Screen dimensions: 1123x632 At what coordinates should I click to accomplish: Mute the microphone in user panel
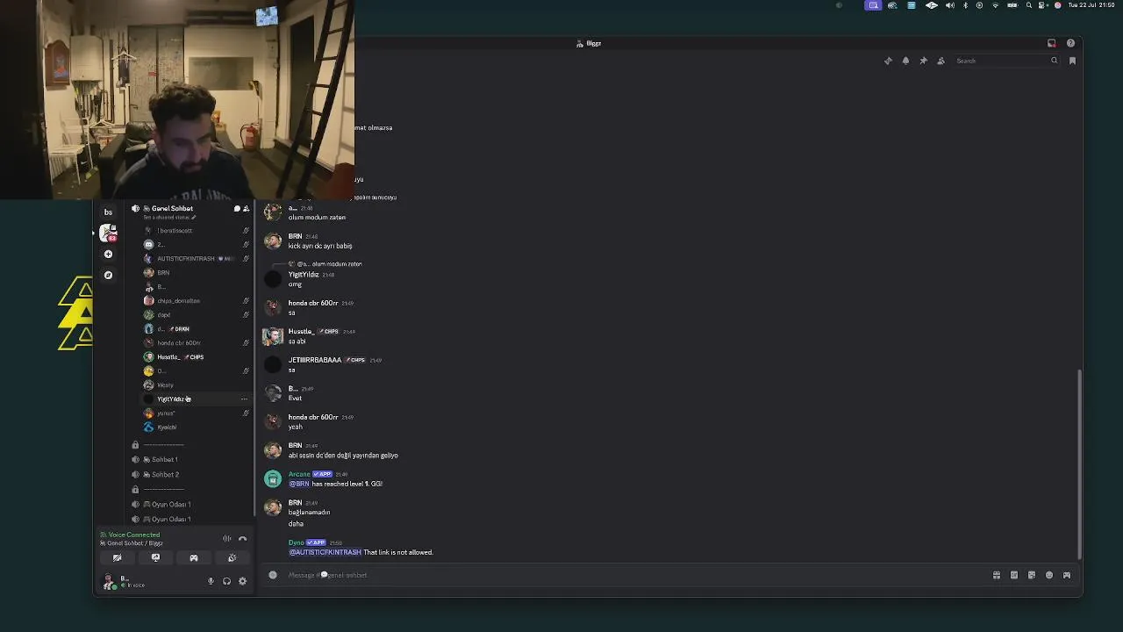coord(211,581)
